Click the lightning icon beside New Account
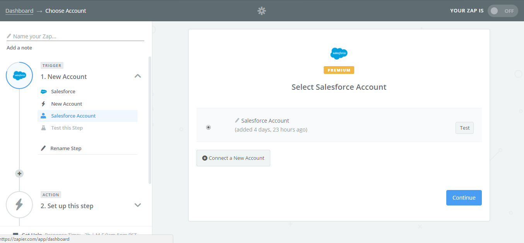Image resolution: width=524 pixels, height=243 pixels. (43, 104)
